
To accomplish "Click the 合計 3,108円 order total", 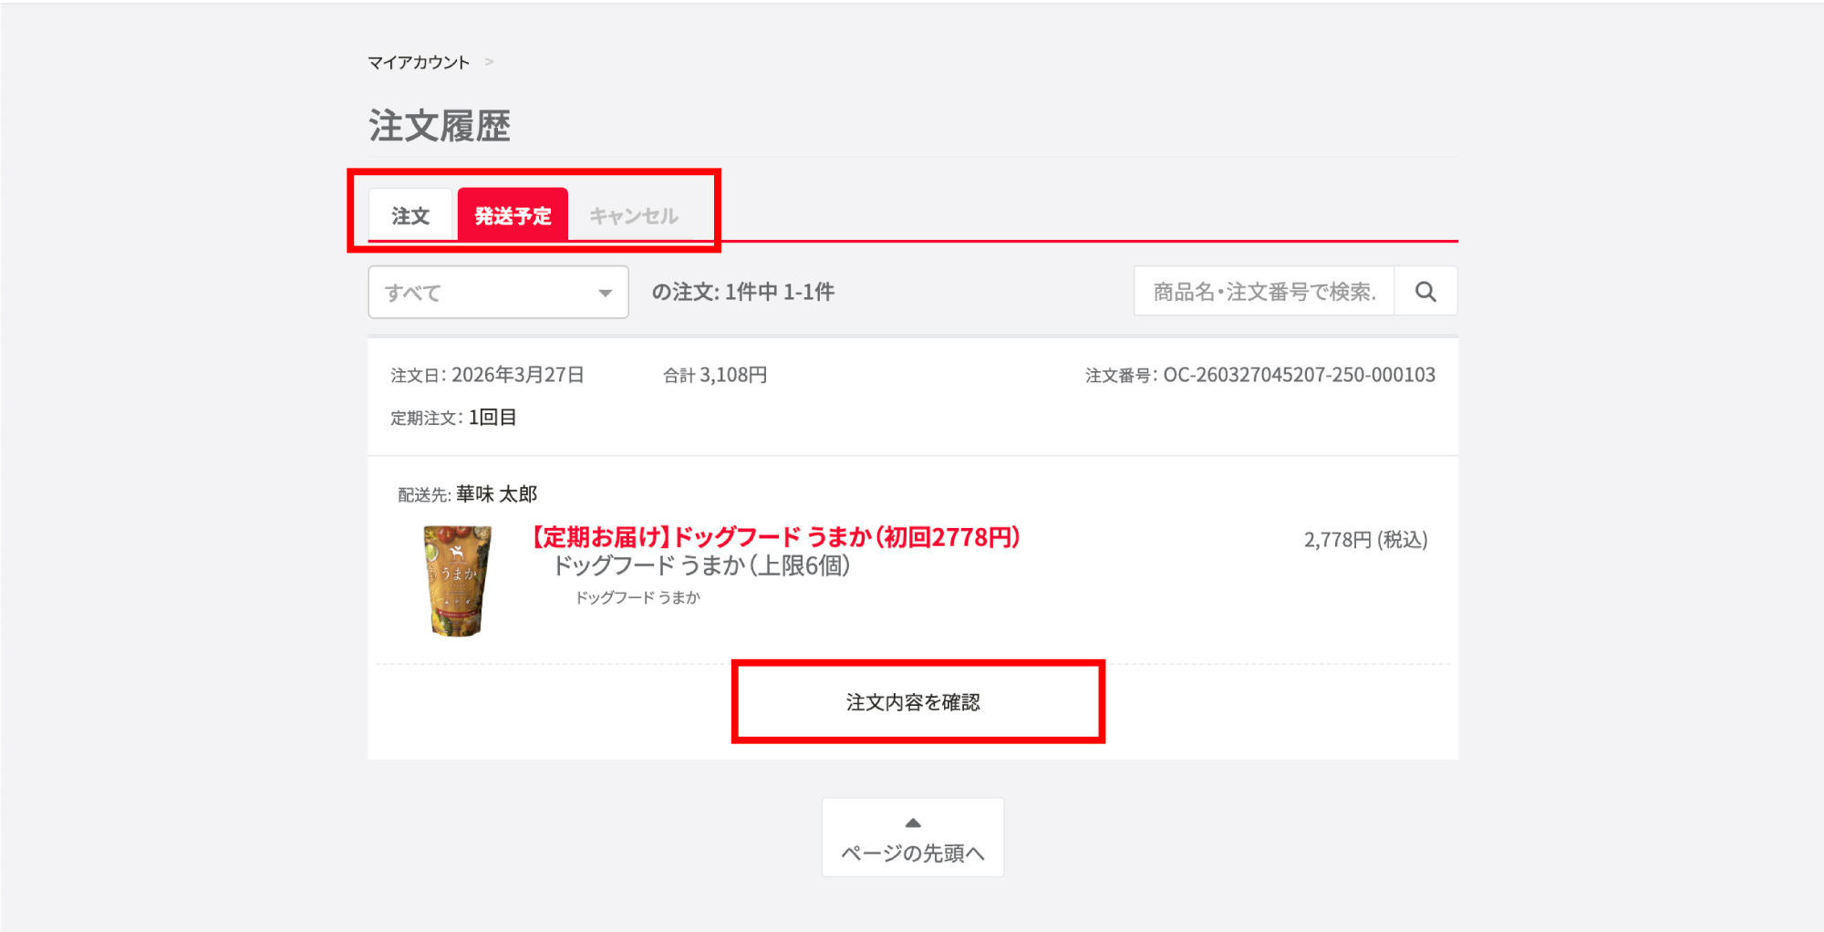I will tap(715, 375).
